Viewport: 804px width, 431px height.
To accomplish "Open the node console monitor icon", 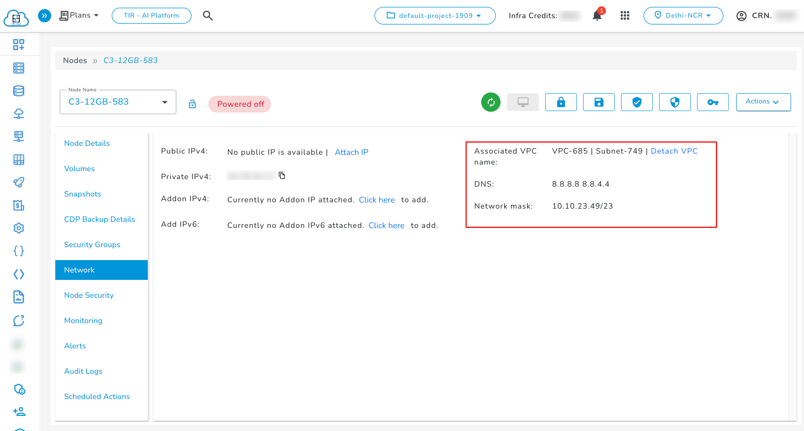I will [x=523, y=102].
